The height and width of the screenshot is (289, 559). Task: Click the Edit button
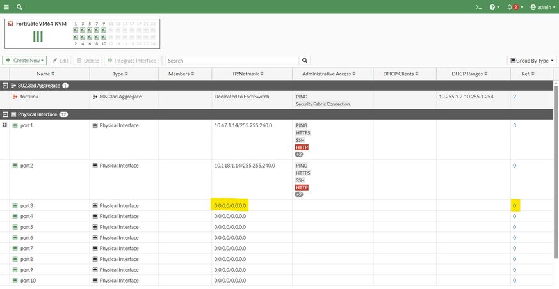(60, 61)
